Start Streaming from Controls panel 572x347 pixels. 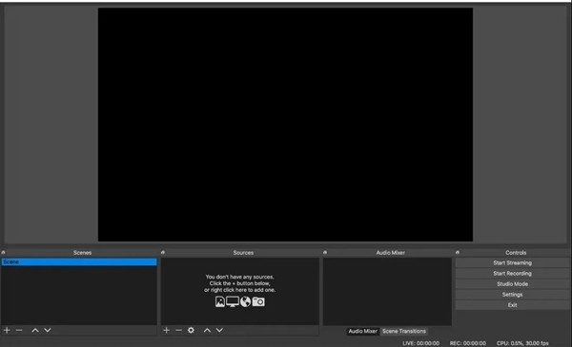[512, 262]
